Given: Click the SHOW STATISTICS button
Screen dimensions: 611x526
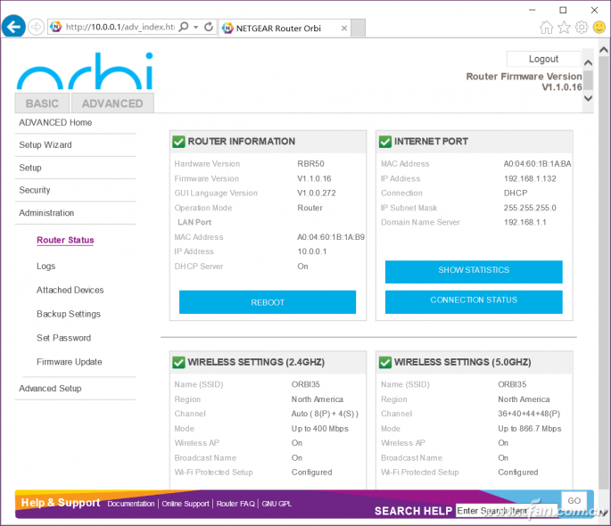Looking at the screenshot, I should coord(474,271).
